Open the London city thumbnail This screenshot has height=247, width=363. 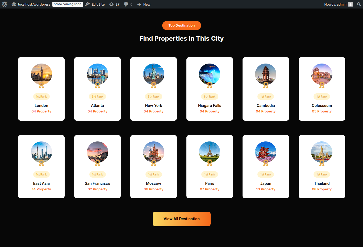point(41,74)
